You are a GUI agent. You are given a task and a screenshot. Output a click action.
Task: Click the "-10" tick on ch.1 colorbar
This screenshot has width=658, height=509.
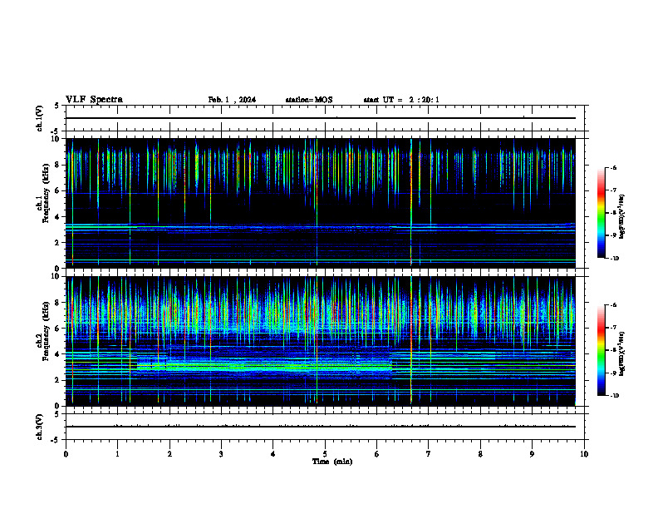tap(615, 259)
